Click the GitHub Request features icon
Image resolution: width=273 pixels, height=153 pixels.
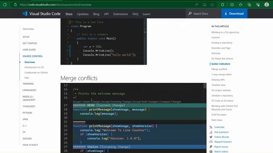211,142
